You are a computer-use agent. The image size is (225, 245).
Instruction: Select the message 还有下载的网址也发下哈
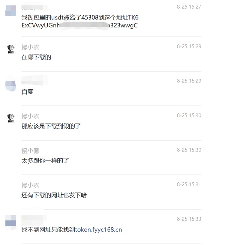[x=54, y=195]
